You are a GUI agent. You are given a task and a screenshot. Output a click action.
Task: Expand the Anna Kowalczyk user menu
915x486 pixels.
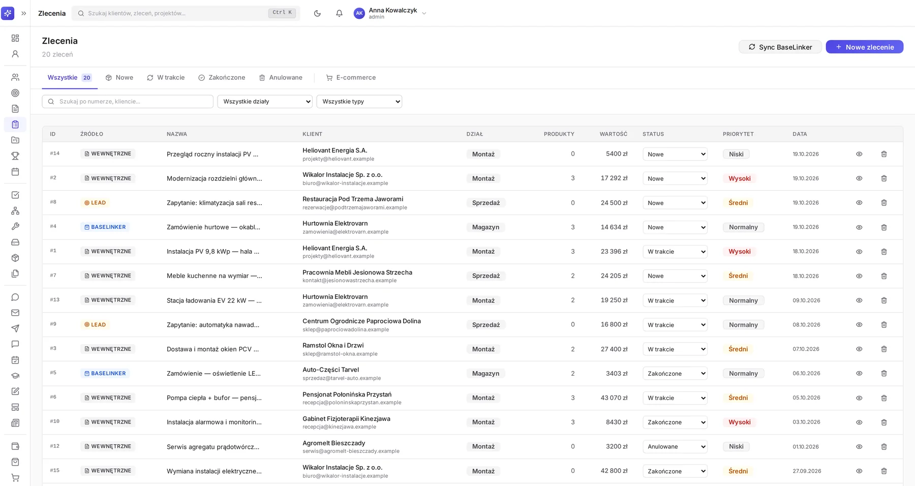pyautogui.click(x=390, y=13)
